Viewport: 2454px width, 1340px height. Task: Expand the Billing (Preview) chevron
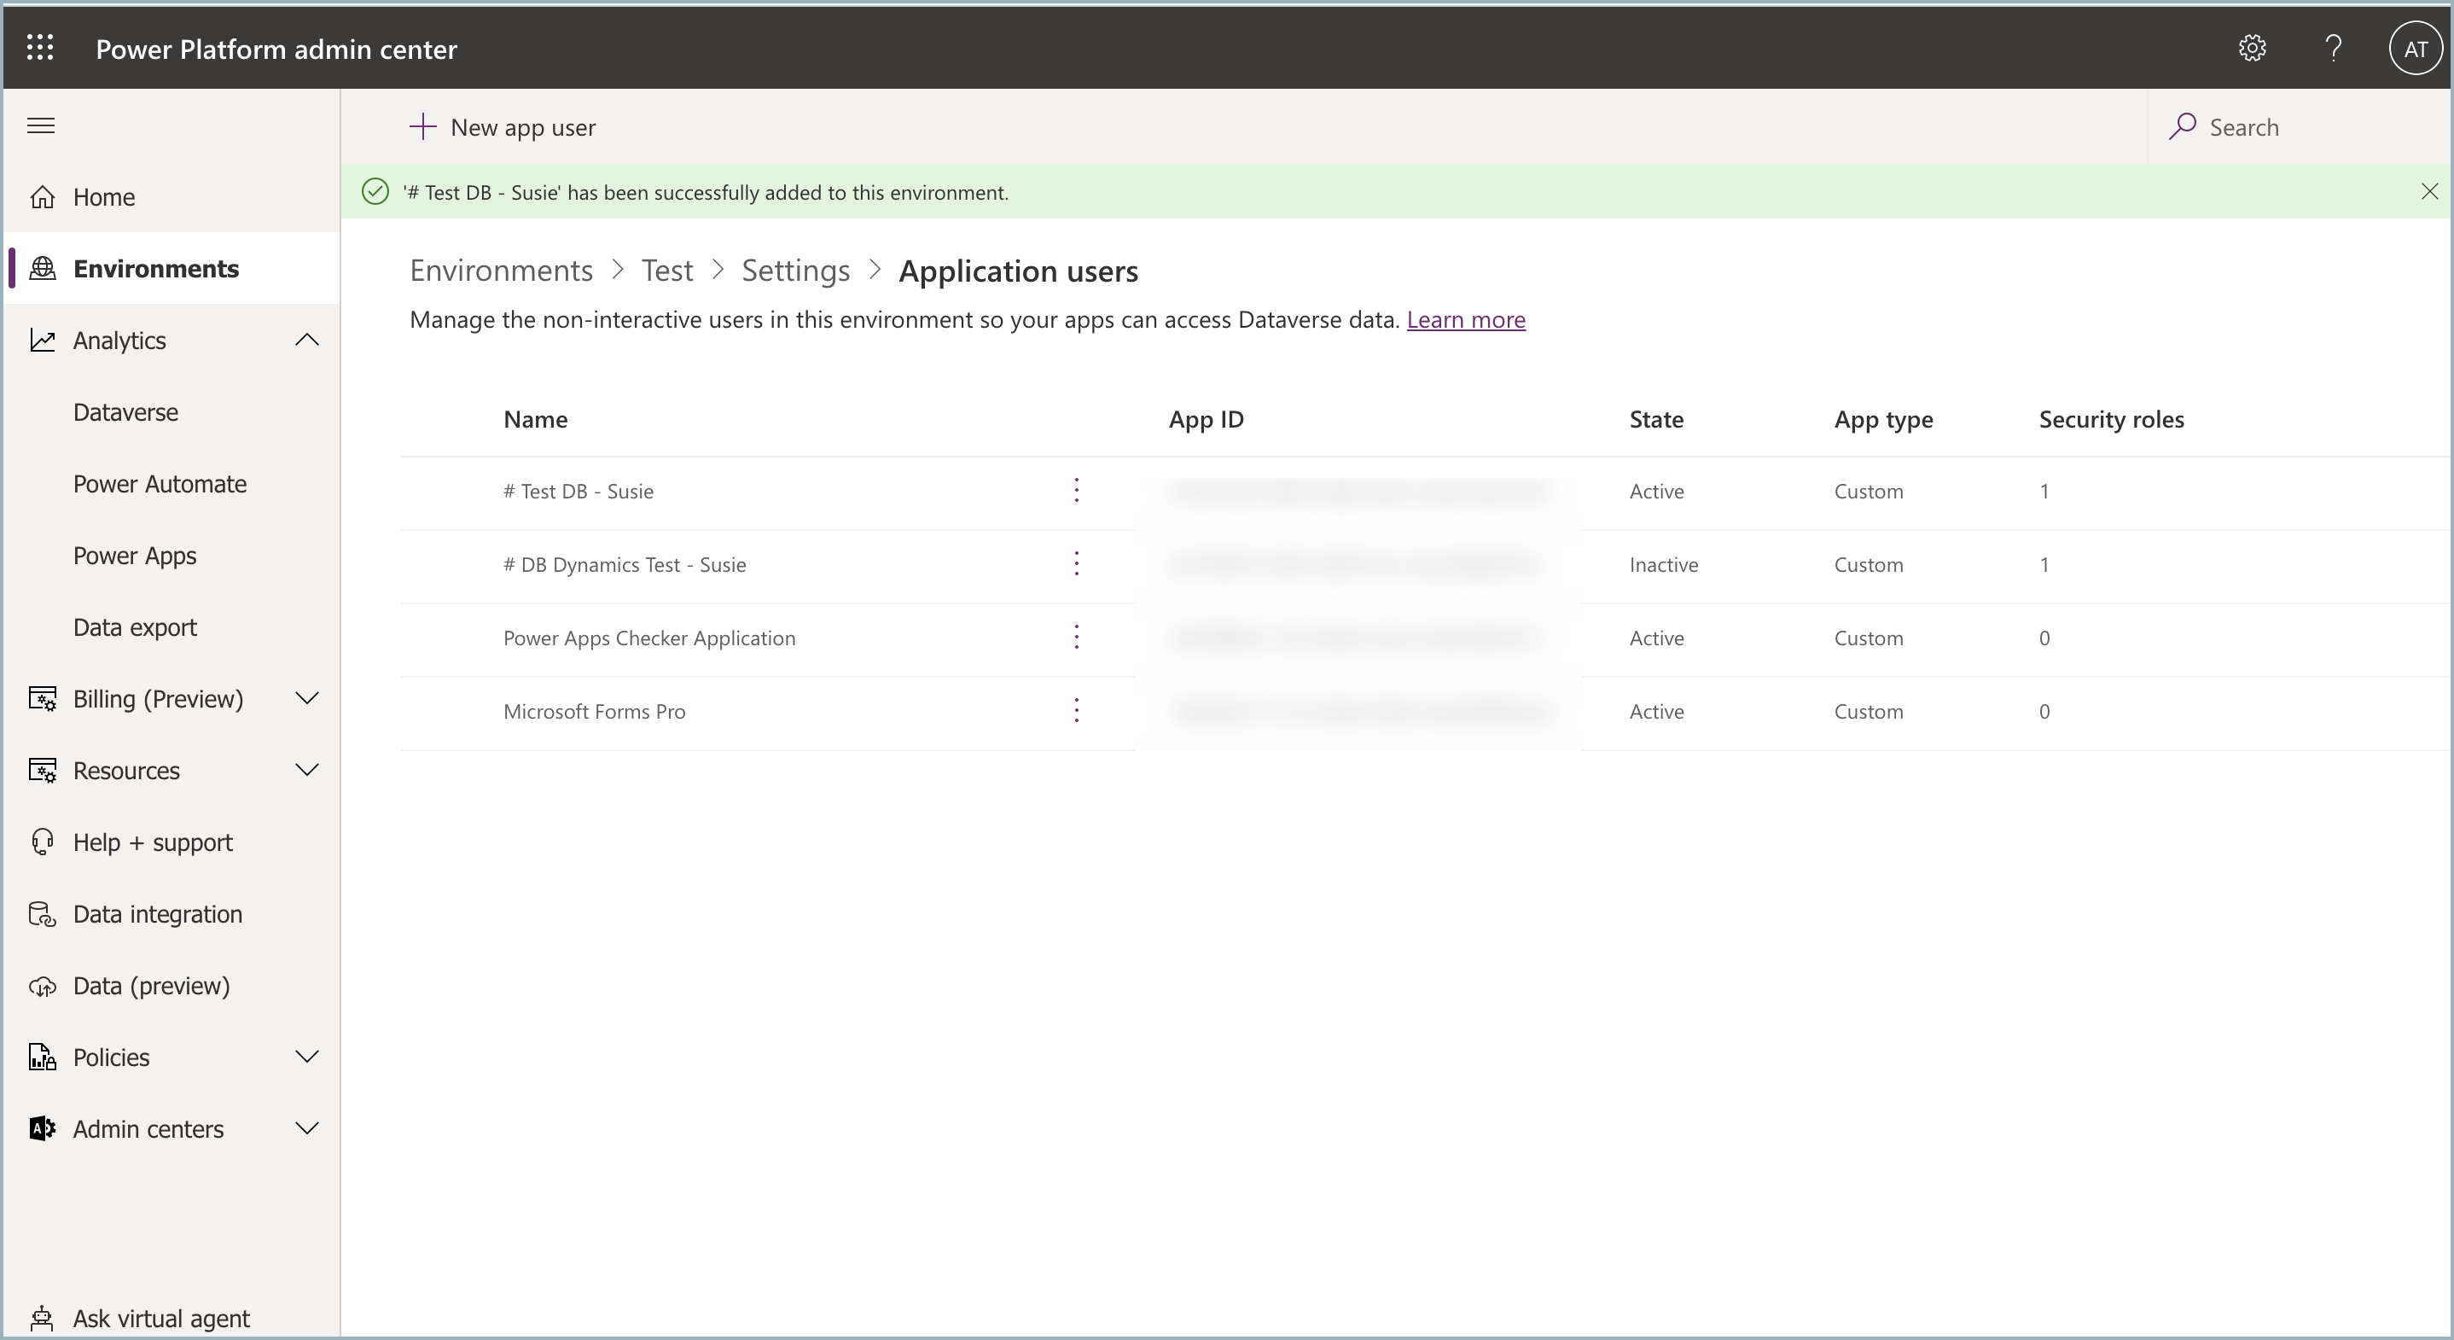(307, 697)
